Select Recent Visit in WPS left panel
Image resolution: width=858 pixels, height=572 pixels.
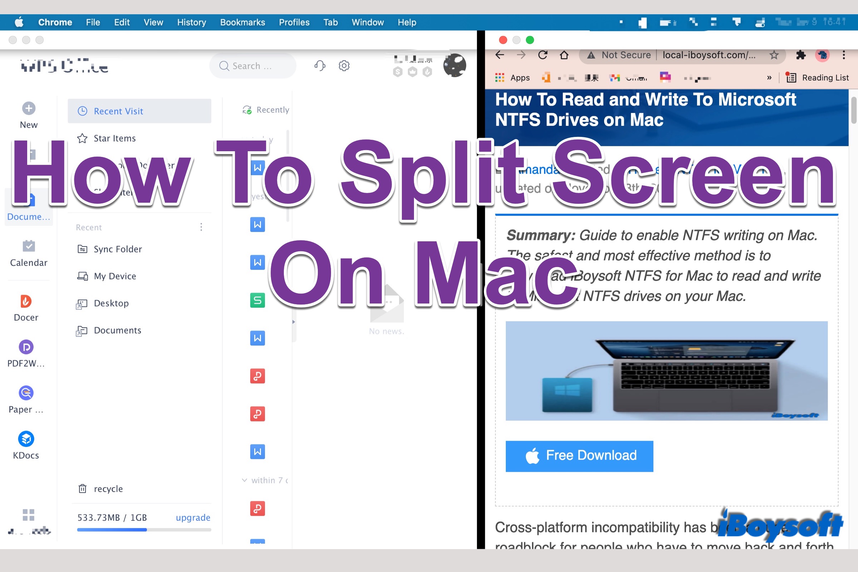117,110
